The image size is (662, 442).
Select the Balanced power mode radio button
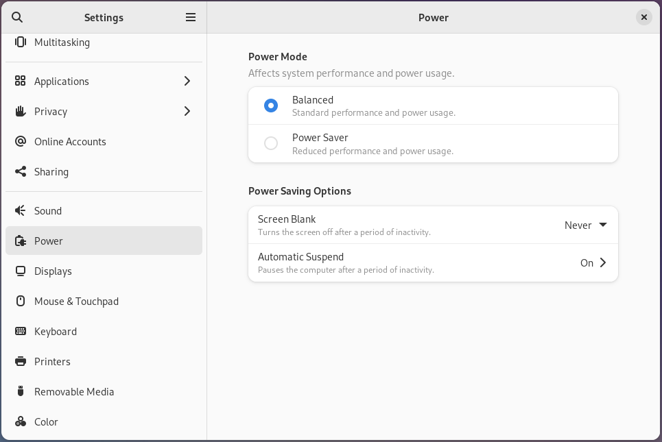click(x=271, y=106)
